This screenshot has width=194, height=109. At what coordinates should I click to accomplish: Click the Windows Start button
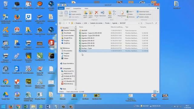coord(3,107)
